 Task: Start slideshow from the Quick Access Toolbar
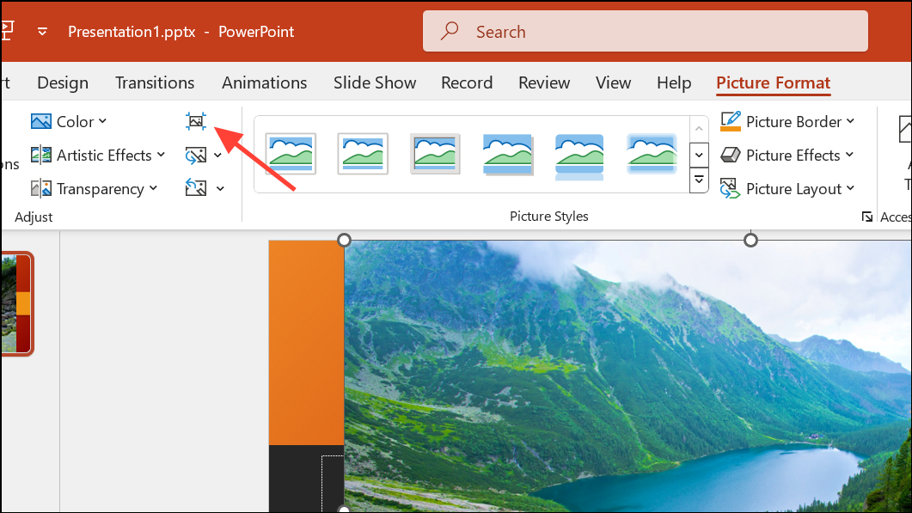click(x=9, y=31)
